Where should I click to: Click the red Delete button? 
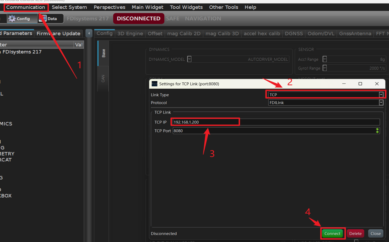point(355,234)
